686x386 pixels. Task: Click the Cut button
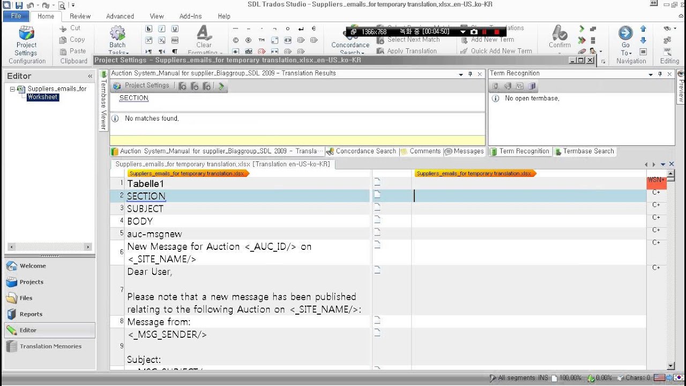[70, 28]
